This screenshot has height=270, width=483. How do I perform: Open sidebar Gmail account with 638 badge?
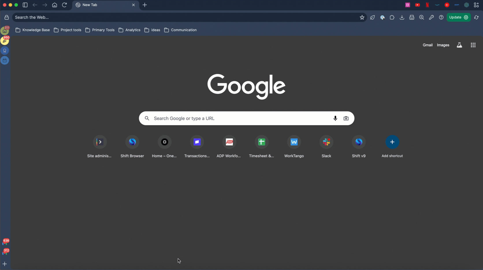coord(5,242)
